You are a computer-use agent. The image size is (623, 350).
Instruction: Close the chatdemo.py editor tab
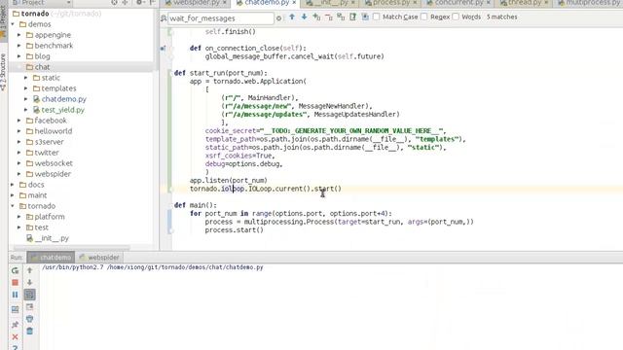pyautogui.click(x=294, y=3)
